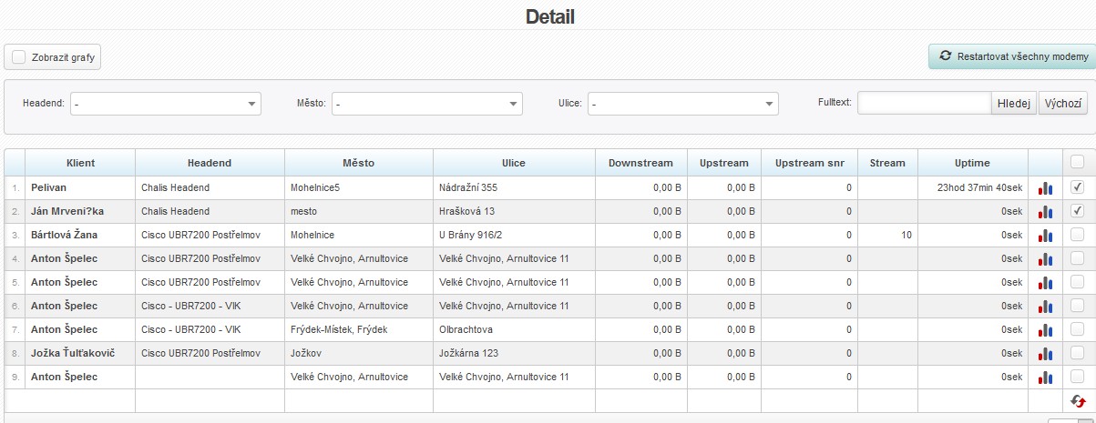Open graph icon for Pelivan row
The image size is (1096, 423).
click(1045, 188)
